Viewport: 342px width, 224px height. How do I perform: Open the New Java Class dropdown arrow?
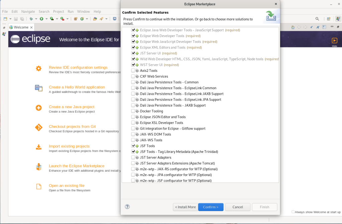click(87, 19)
